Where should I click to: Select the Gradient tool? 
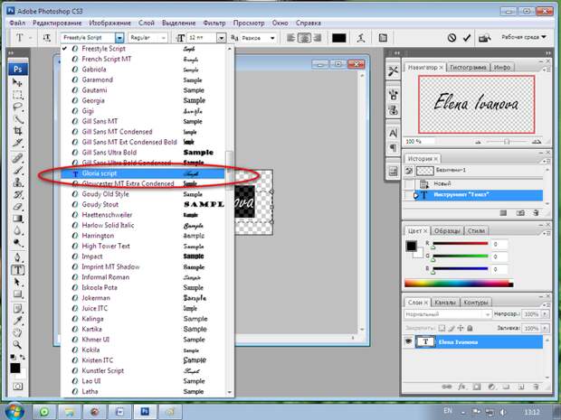pyautogui.click(x=17, y=219)
